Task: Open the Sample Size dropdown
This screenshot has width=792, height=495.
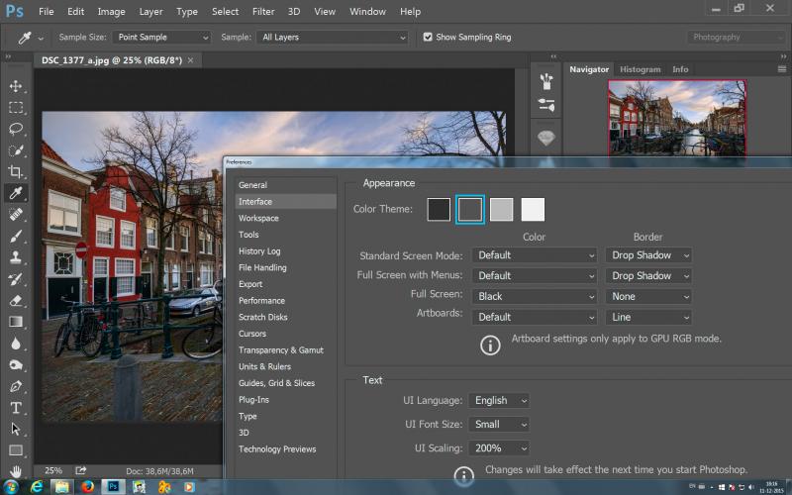Action: 161,38
